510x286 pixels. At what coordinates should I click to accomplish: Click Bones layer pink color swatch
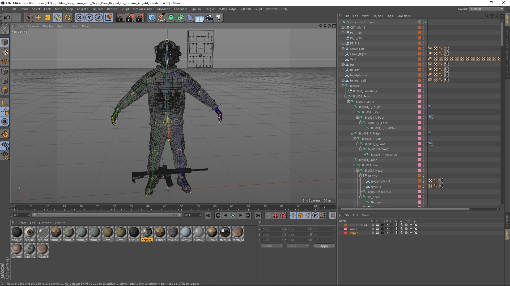coord(346,229)
